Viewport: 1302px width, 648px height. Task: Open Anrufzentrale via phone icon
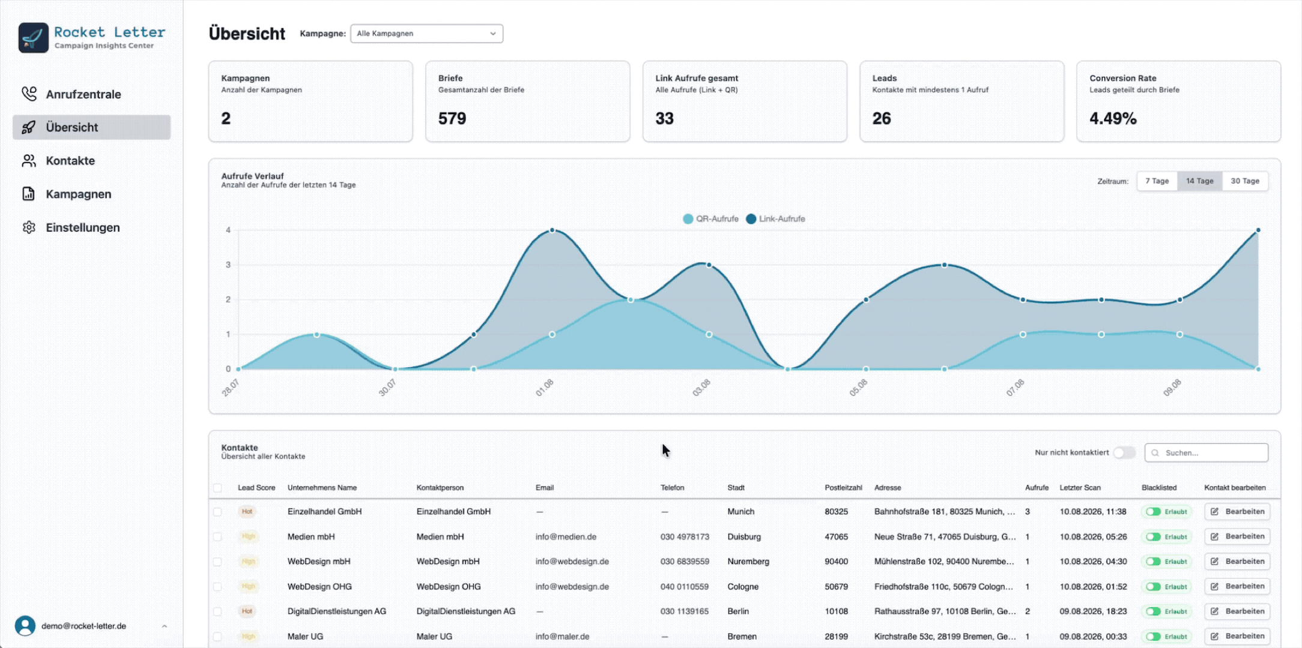tap(29, 94)
